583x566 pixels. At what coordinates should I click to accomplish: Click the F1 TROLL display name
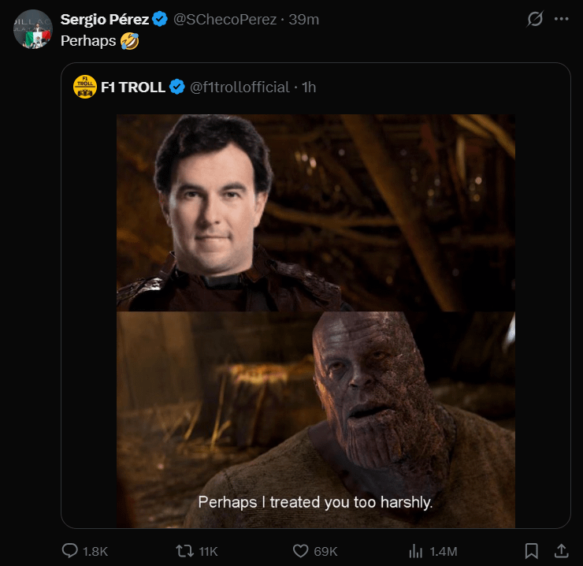(x=133, y=87)
